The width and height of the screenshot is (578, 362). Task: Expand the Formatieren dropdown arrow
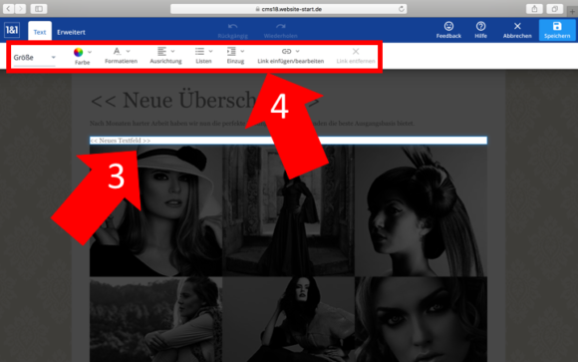(x=128, y=51)
